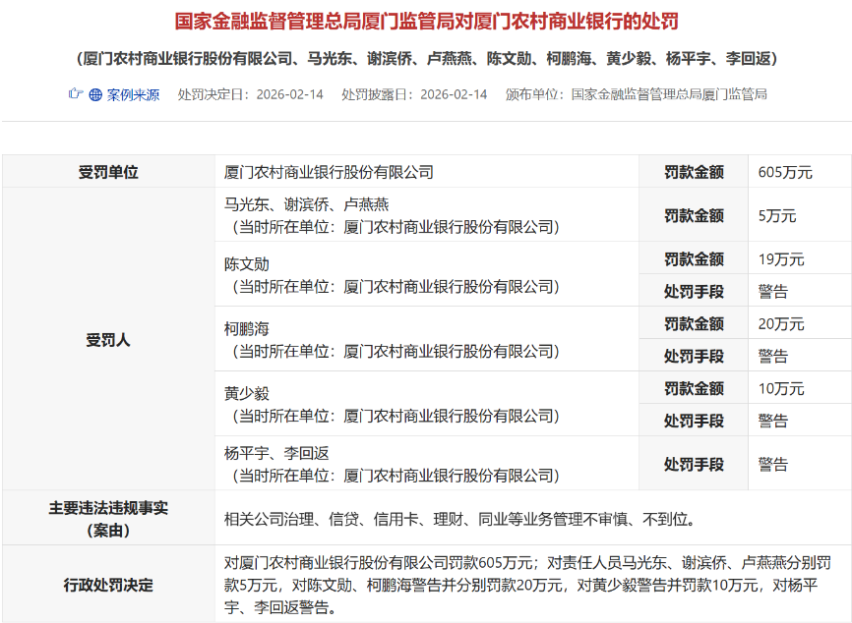Select the 19万元 fine amount cell
852x623 pixels.
point(799,258)
